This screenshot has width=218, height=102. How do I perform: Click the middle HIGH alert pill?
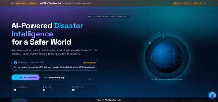pos(188,3)
